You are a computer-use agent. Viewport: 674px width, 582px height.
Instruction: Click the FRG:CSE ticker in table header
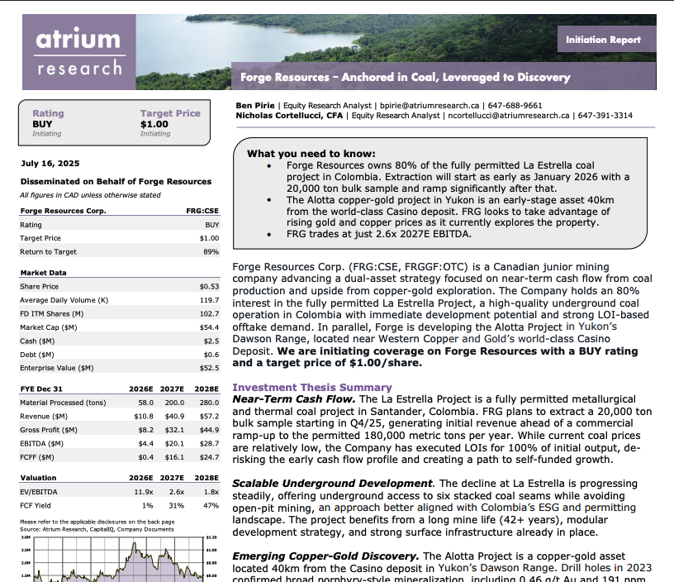(202, 210)
